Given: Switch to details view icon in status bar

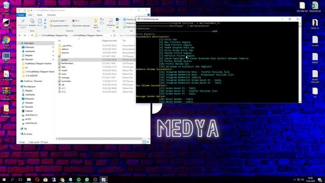Looking at the screenshot, I should (144, 142).
